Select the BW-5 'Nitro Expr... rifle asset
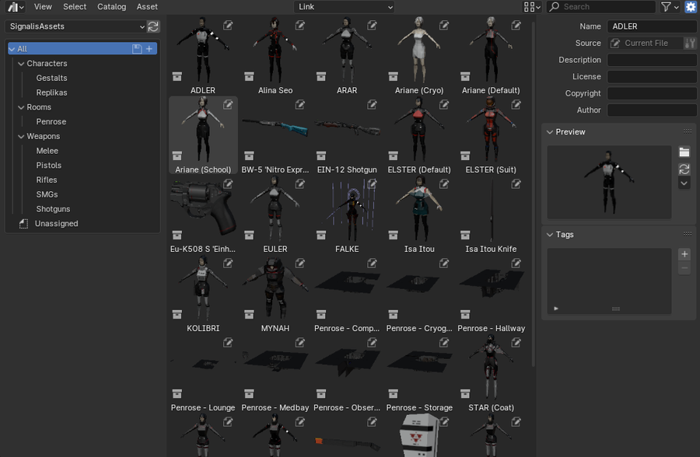This screenshot has height=457, width=700. point(275,136)
